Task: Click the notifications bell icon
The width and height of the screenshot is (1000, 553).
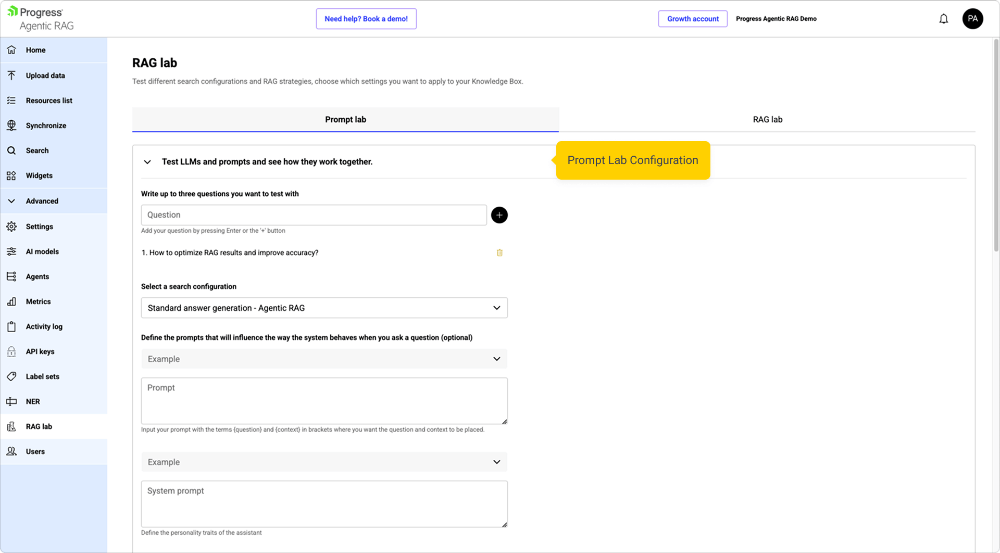Action: pyautogui.click(x=943, y=19)
